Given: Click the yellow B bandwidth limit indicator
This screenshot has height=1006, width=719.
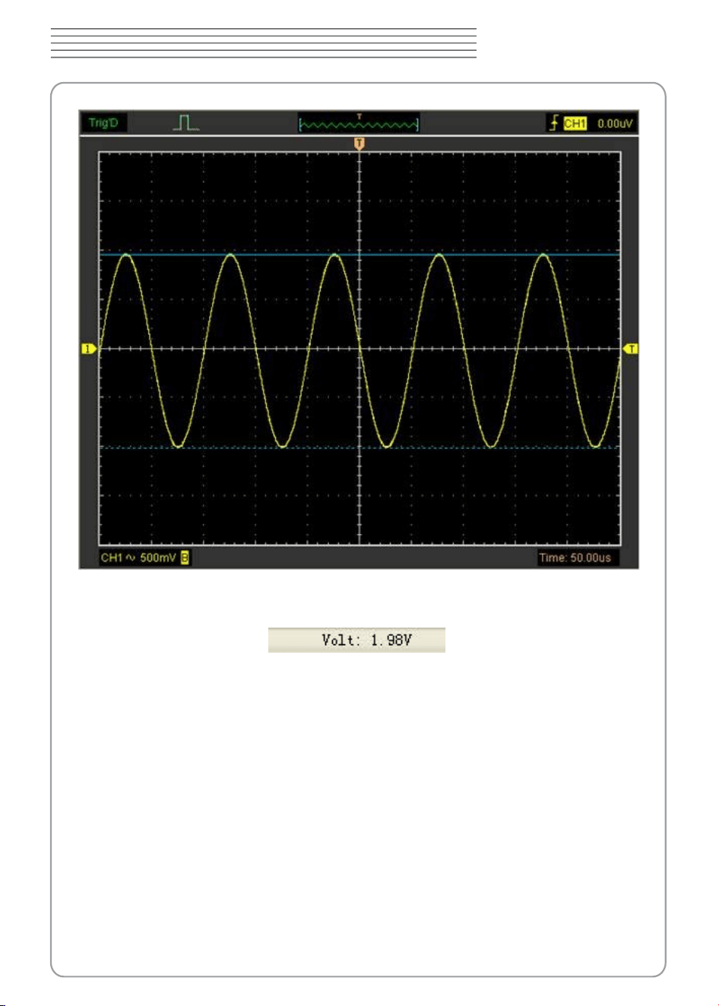Looking at the screenshot, I should [185, 558].
